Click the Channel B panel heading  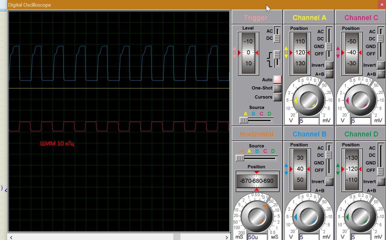(309, 134)
